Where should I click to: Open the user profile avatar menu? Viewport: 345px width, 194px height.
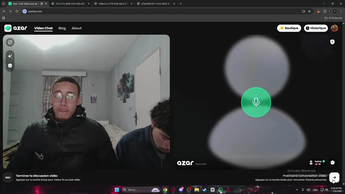[334, 28]
